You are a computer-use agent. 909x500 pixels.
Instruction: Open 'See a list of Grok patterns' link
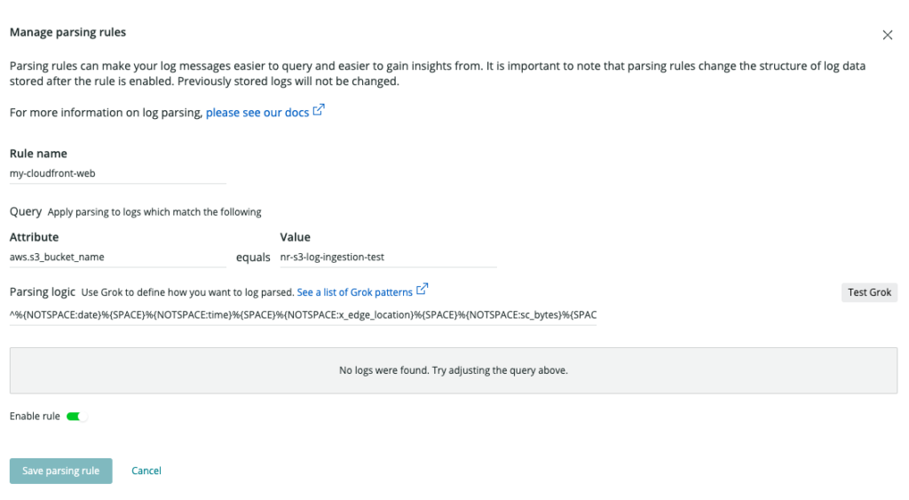[x=355, y=292]
